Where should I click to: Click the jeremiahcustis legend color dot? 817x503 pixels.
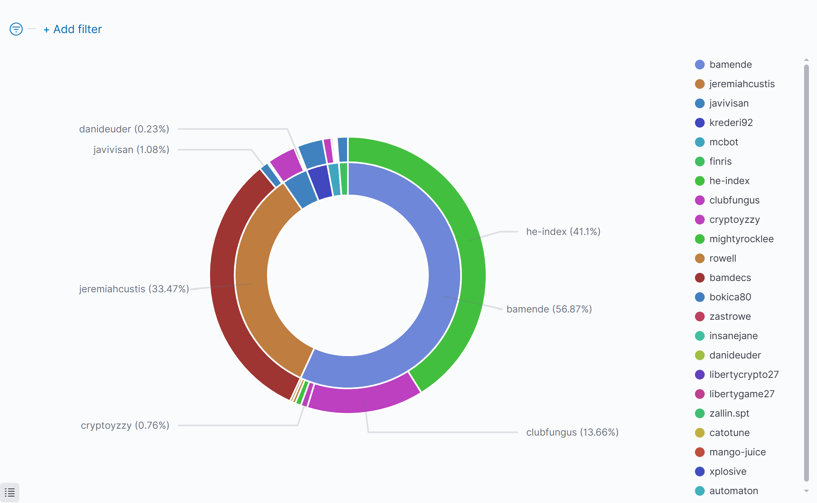700,84
